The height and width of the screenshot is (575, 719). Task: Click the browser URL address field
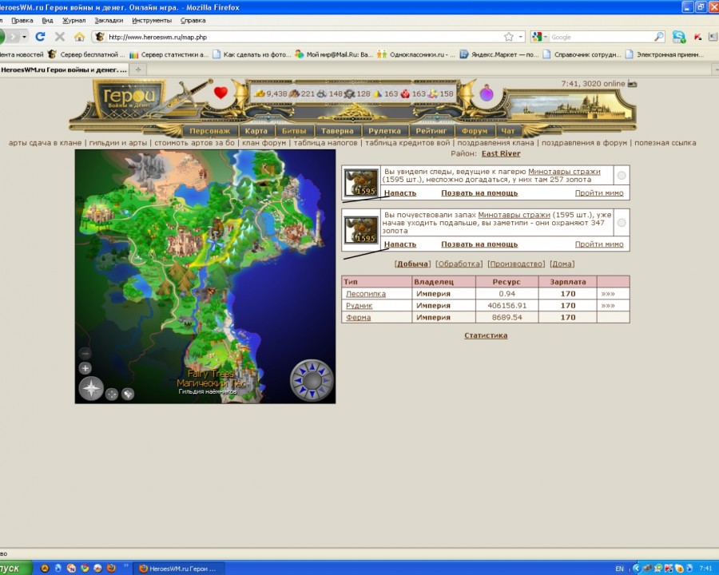pos(304,37)
